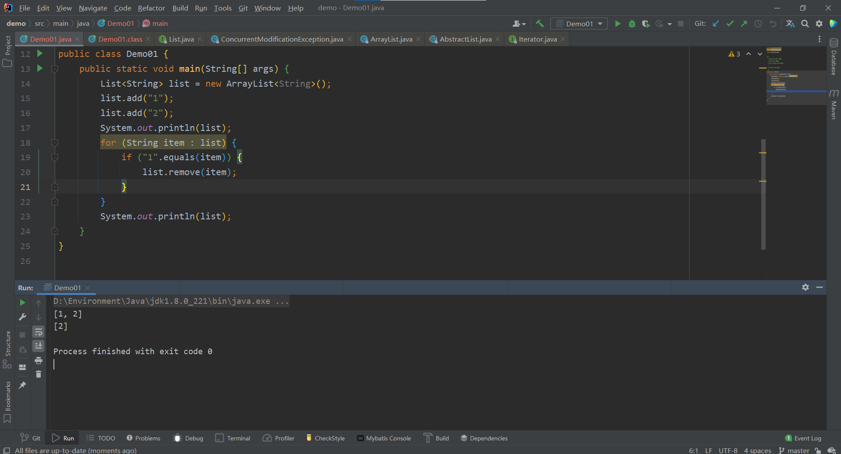Open the Event Log
This screenshot has height=454, width=841.
pos(803,438)
